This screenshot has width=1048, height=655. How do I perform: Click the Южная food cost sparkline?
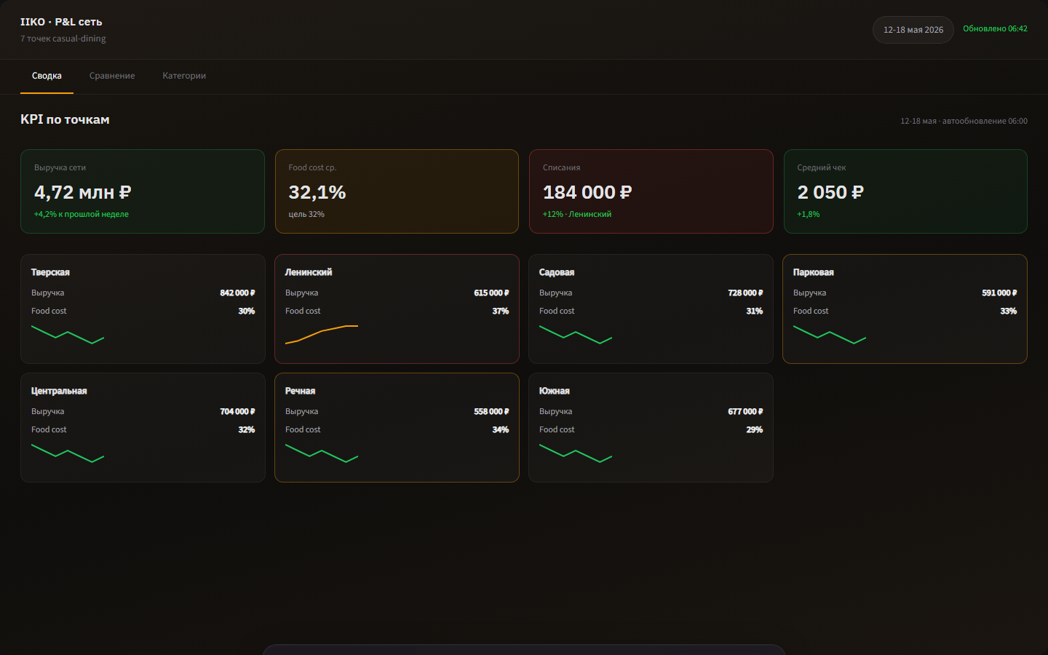coord(576,453)
